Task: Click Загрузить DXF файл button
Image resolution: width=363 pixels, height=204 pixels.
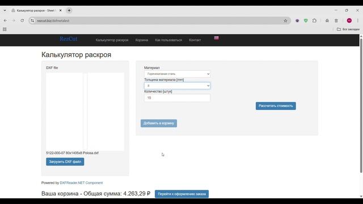Action: pos(65,161)
